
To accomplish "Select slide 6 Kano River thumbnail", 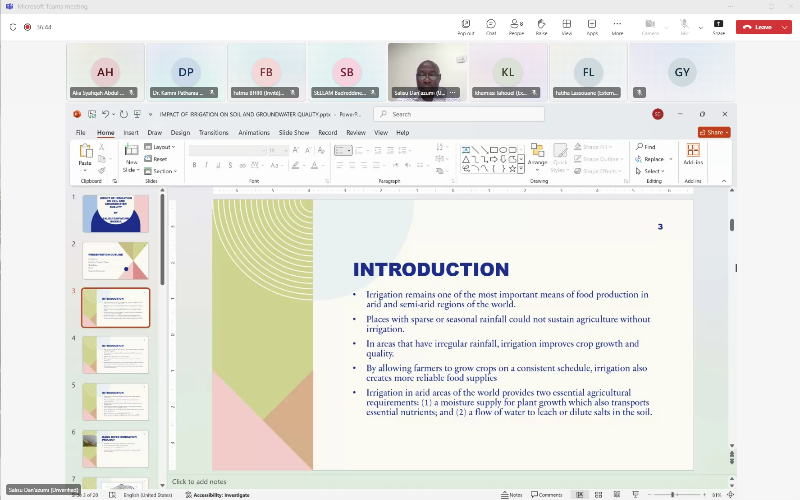I will pyautogui.click(x=116, y=449).
